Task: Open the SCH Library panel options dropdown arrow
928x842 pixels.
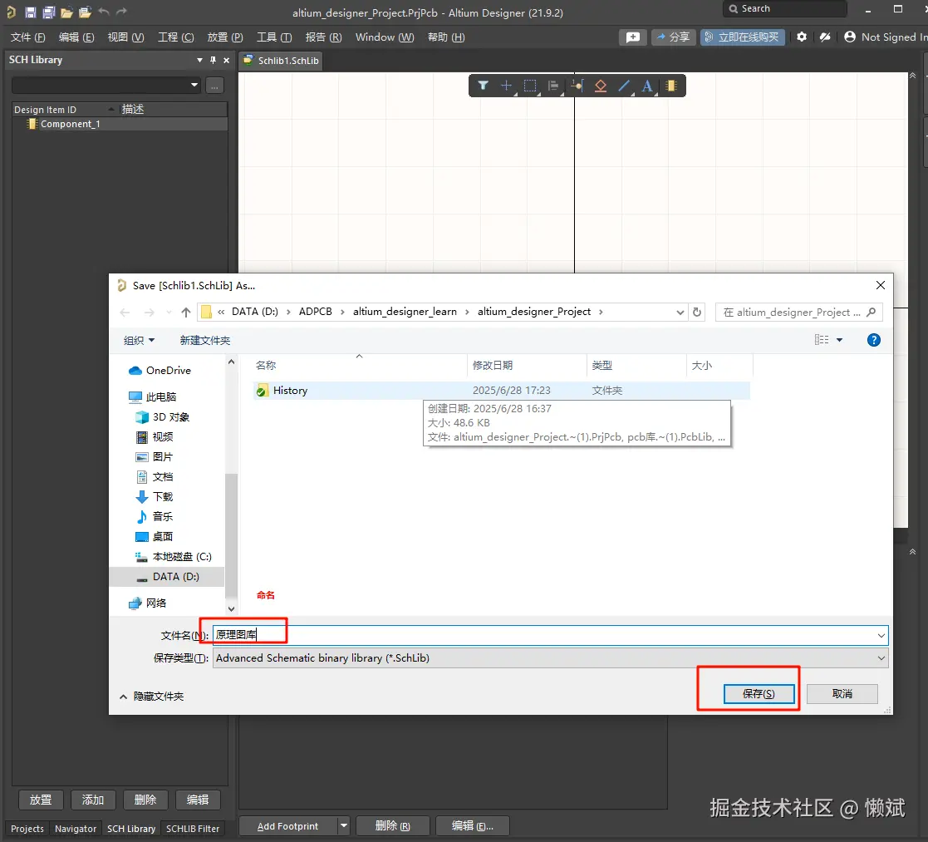Action: (x=199, y=60)
